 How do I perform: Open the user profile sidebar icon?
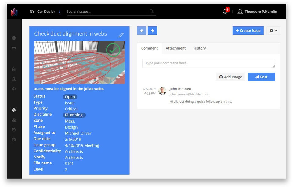(x=14, y=79)
